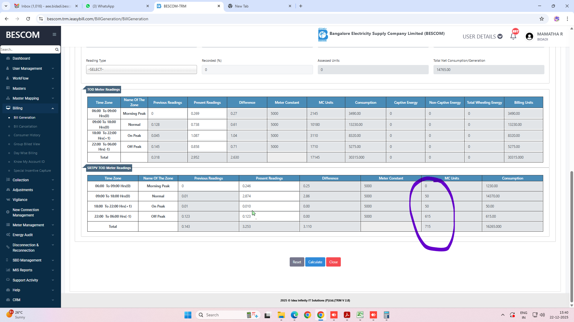Open Consumer History submenu item

(x=27, y=135)
